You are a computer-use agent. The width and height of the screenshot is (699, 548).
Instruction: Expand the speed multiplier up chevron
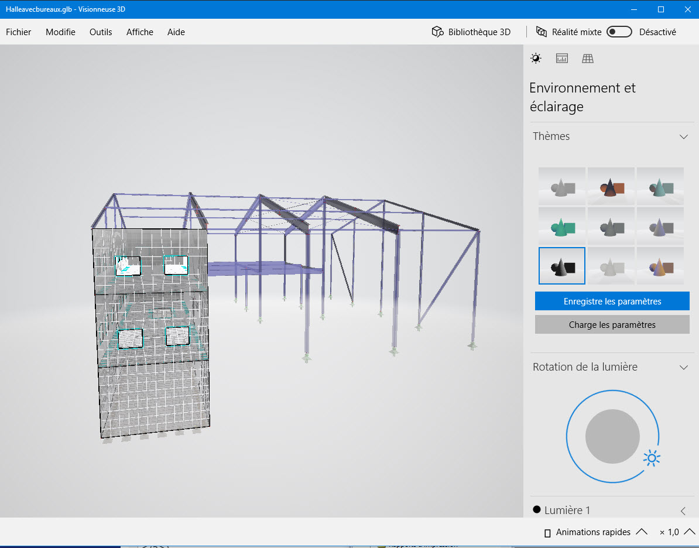pos(689,532)
